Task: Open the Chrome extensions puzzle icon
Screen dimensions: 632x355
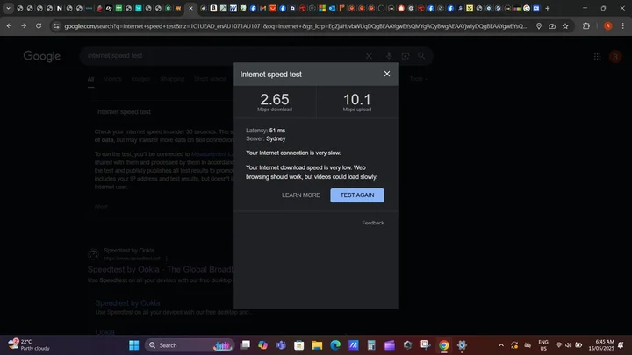Action: (x=586, y=26)
